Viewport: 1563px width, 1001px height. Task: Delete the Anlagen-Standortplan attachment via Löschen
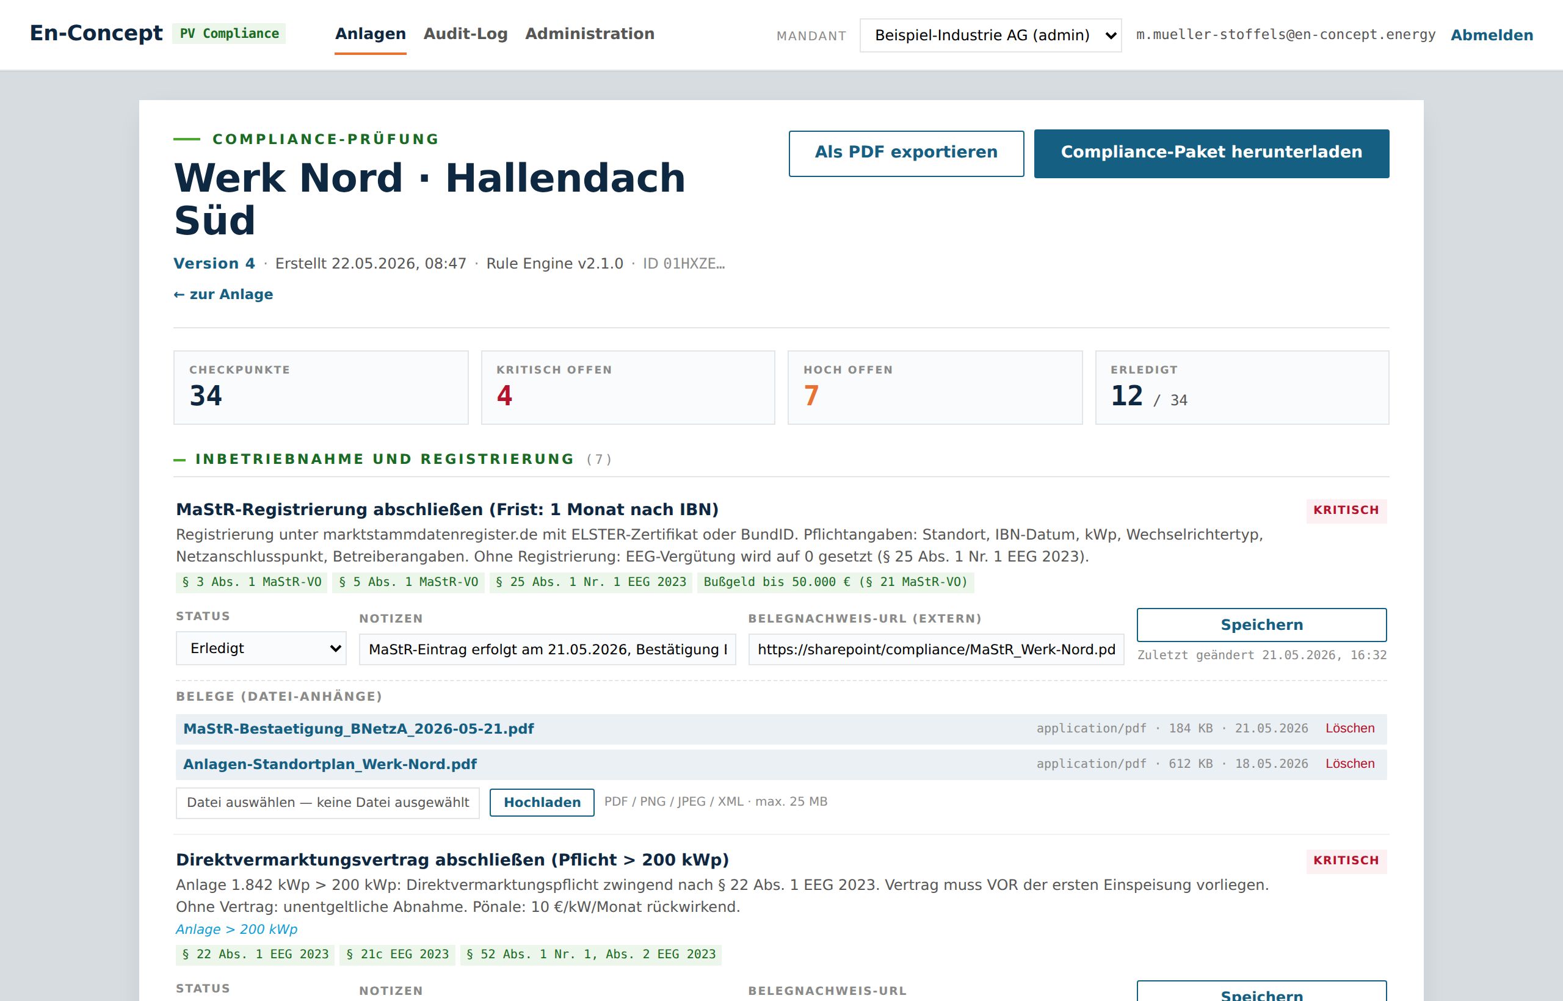(x=1350, y=763)
